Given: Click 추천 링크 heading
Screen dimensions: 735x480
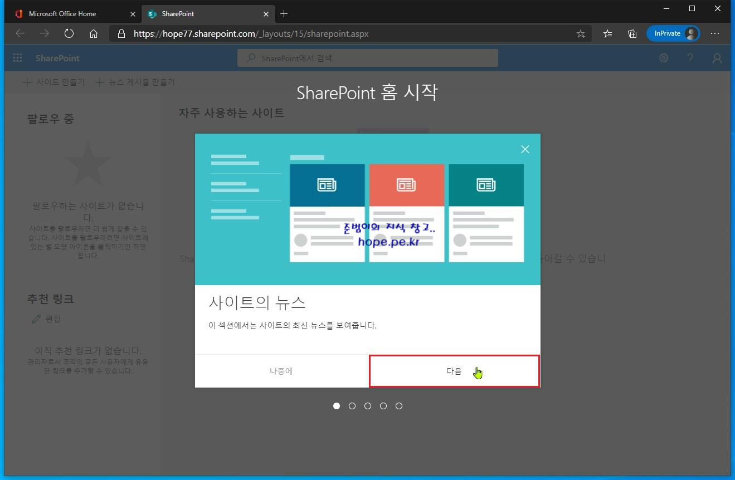Looking at the screenshot, I should click(x=51, y=299).
